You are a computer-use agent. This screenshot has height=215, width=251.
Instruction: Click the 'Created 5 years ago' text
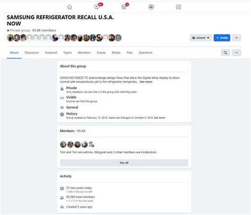(x=79, y=207)
